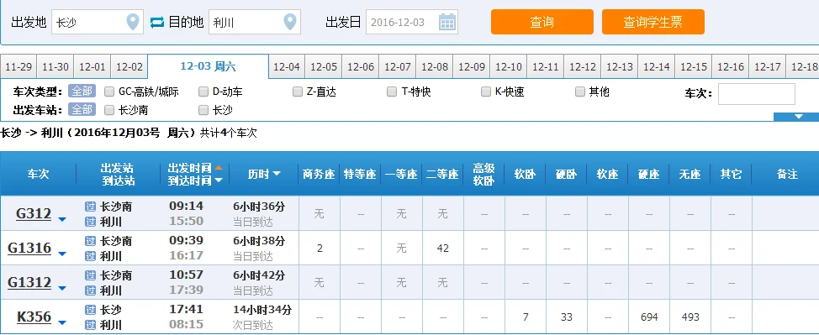This screenshot has width=819, height=335.
Task: Select 全部 for departure station
Action: (x=82, y=110)
